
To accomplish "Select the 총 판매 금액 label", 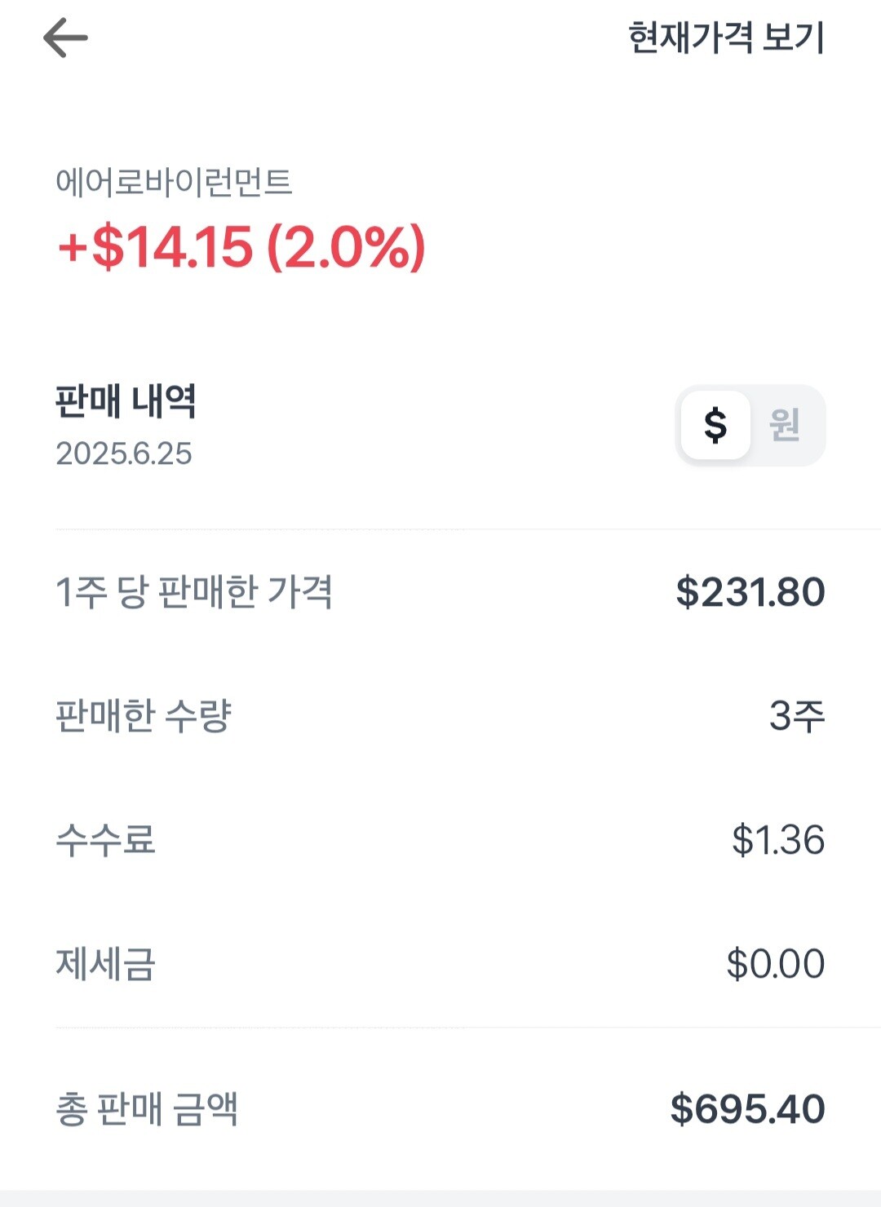I will coord(147,1109).
